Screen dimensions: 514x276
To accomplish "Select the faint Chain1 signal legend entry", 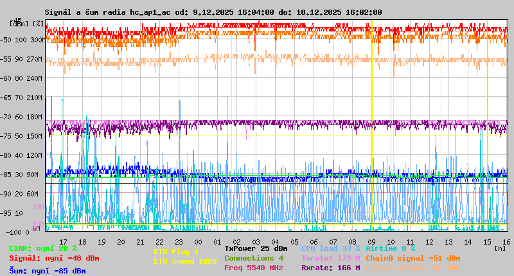I will [412, 268].
